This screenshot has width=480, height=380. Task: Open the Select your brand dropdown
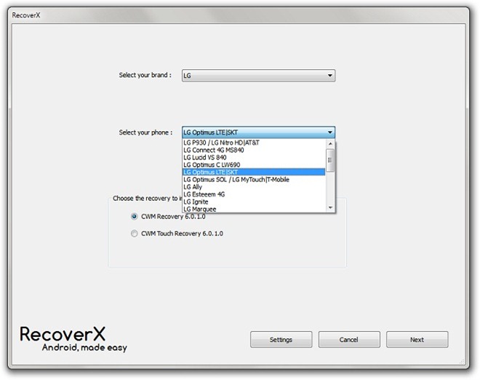pyautogui.click(x=258, y=76)
